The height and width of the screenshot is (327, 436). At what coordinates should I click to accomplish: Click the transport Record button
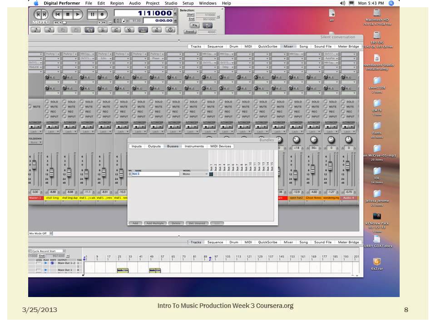tap(102, 14)
